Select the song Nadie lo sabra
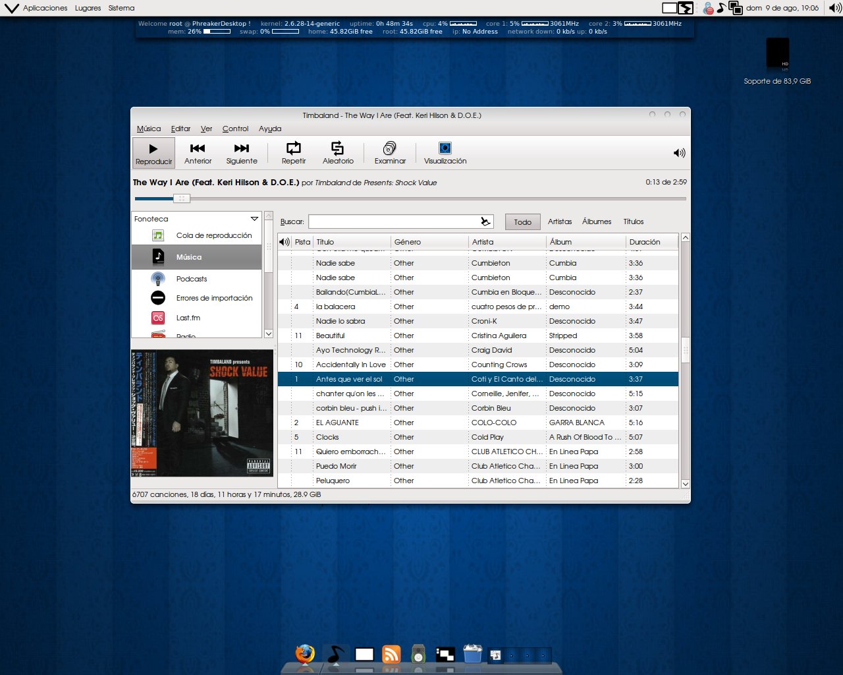843x675 pixels. pyautogui.click(x=478, y=321)
